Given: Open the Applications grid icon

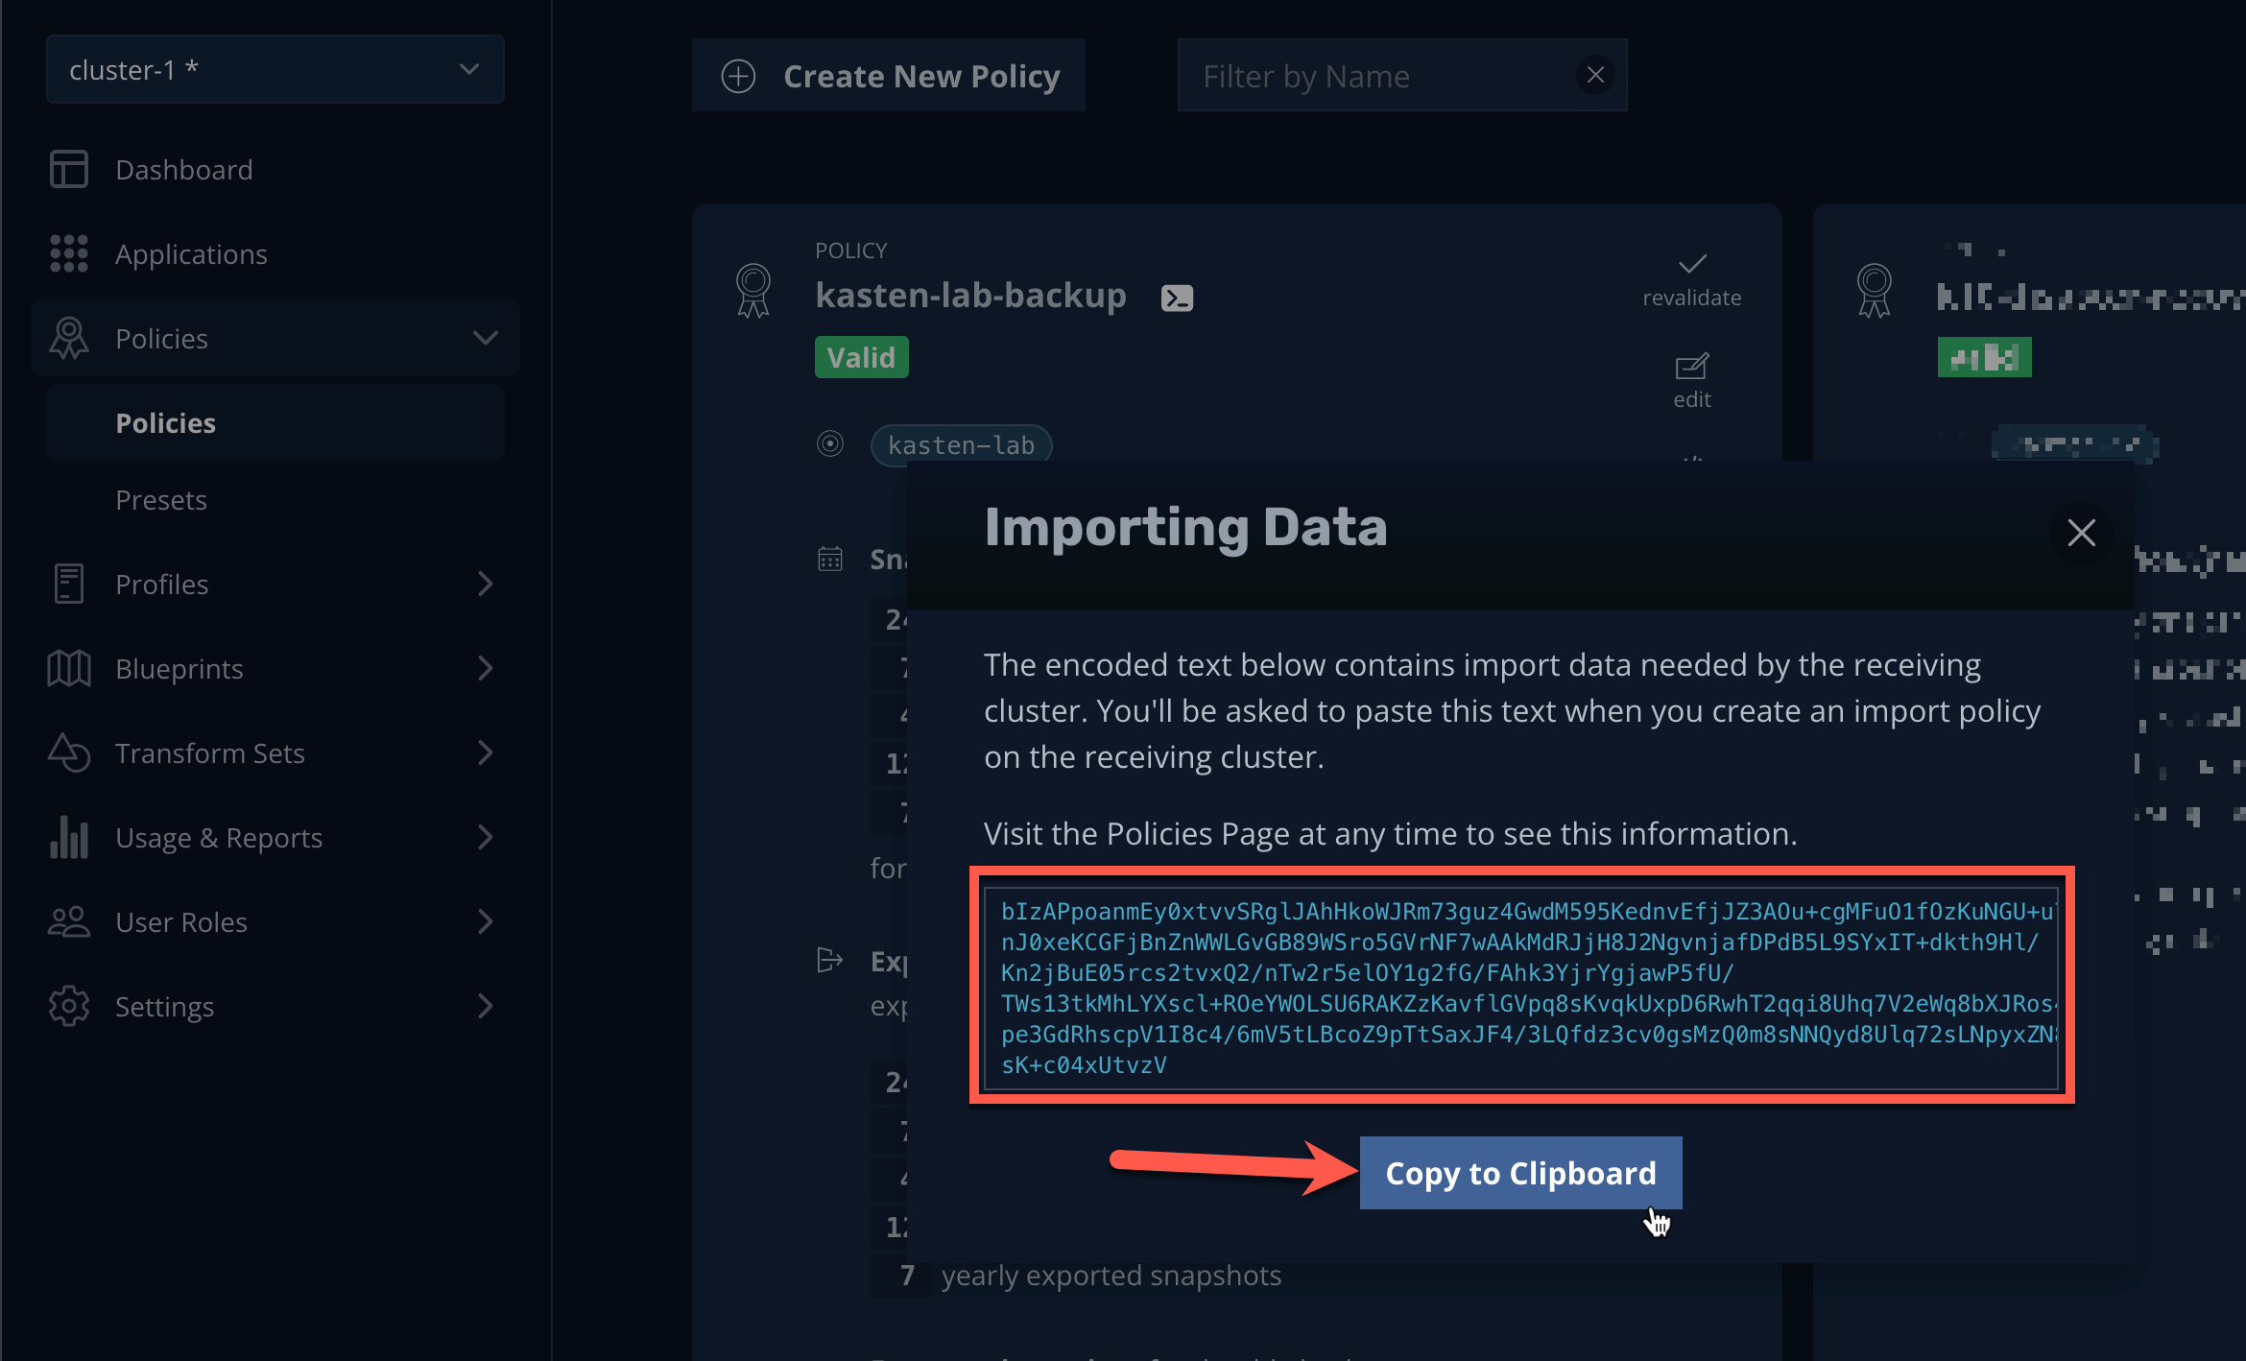Looking at the screenshot, I should (x=68, y=253).
